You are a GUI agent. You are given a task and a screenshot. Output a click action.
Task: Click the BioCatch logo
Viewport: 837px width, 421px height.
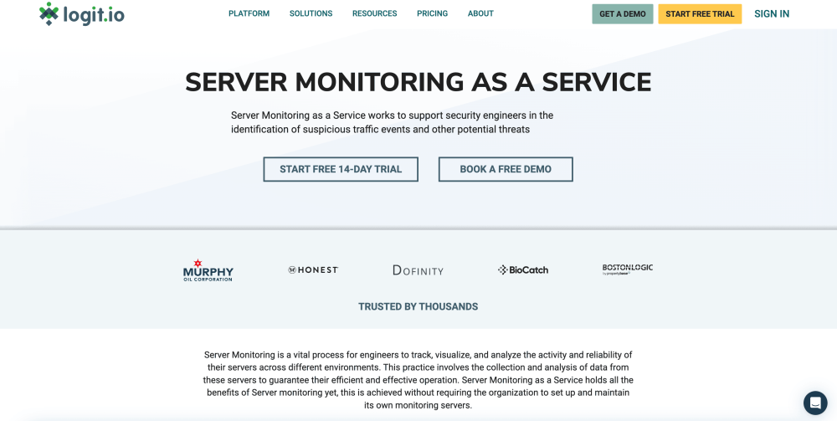pyautogui.click(x=523, y=270)
